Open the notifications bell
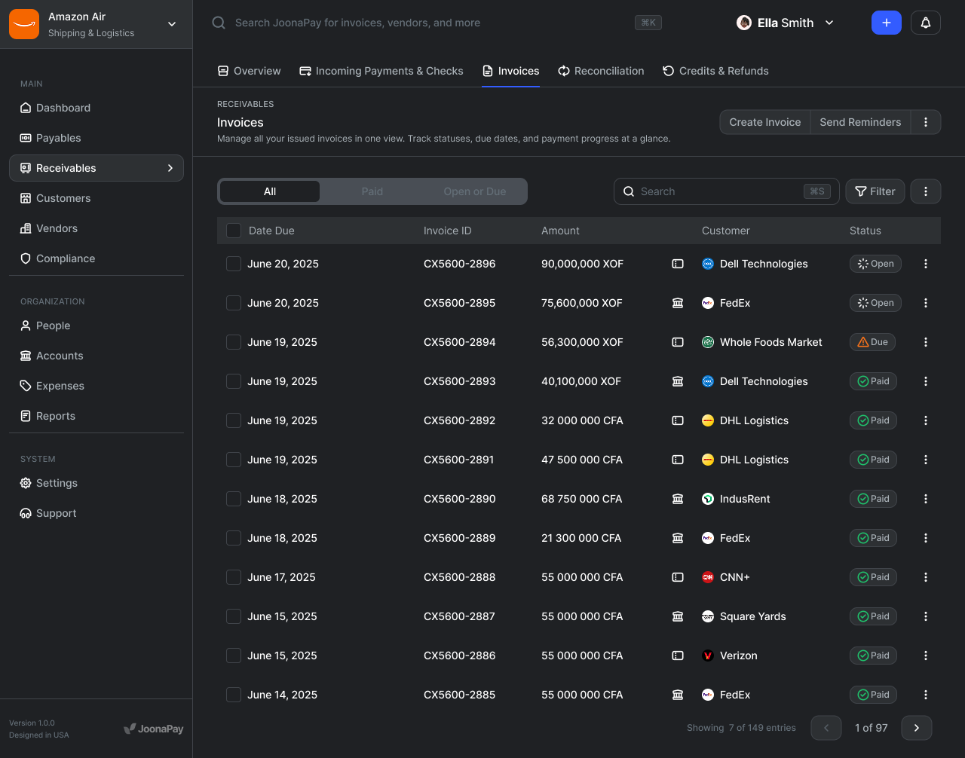Screen dimensions: 965x758 [926, 23]
